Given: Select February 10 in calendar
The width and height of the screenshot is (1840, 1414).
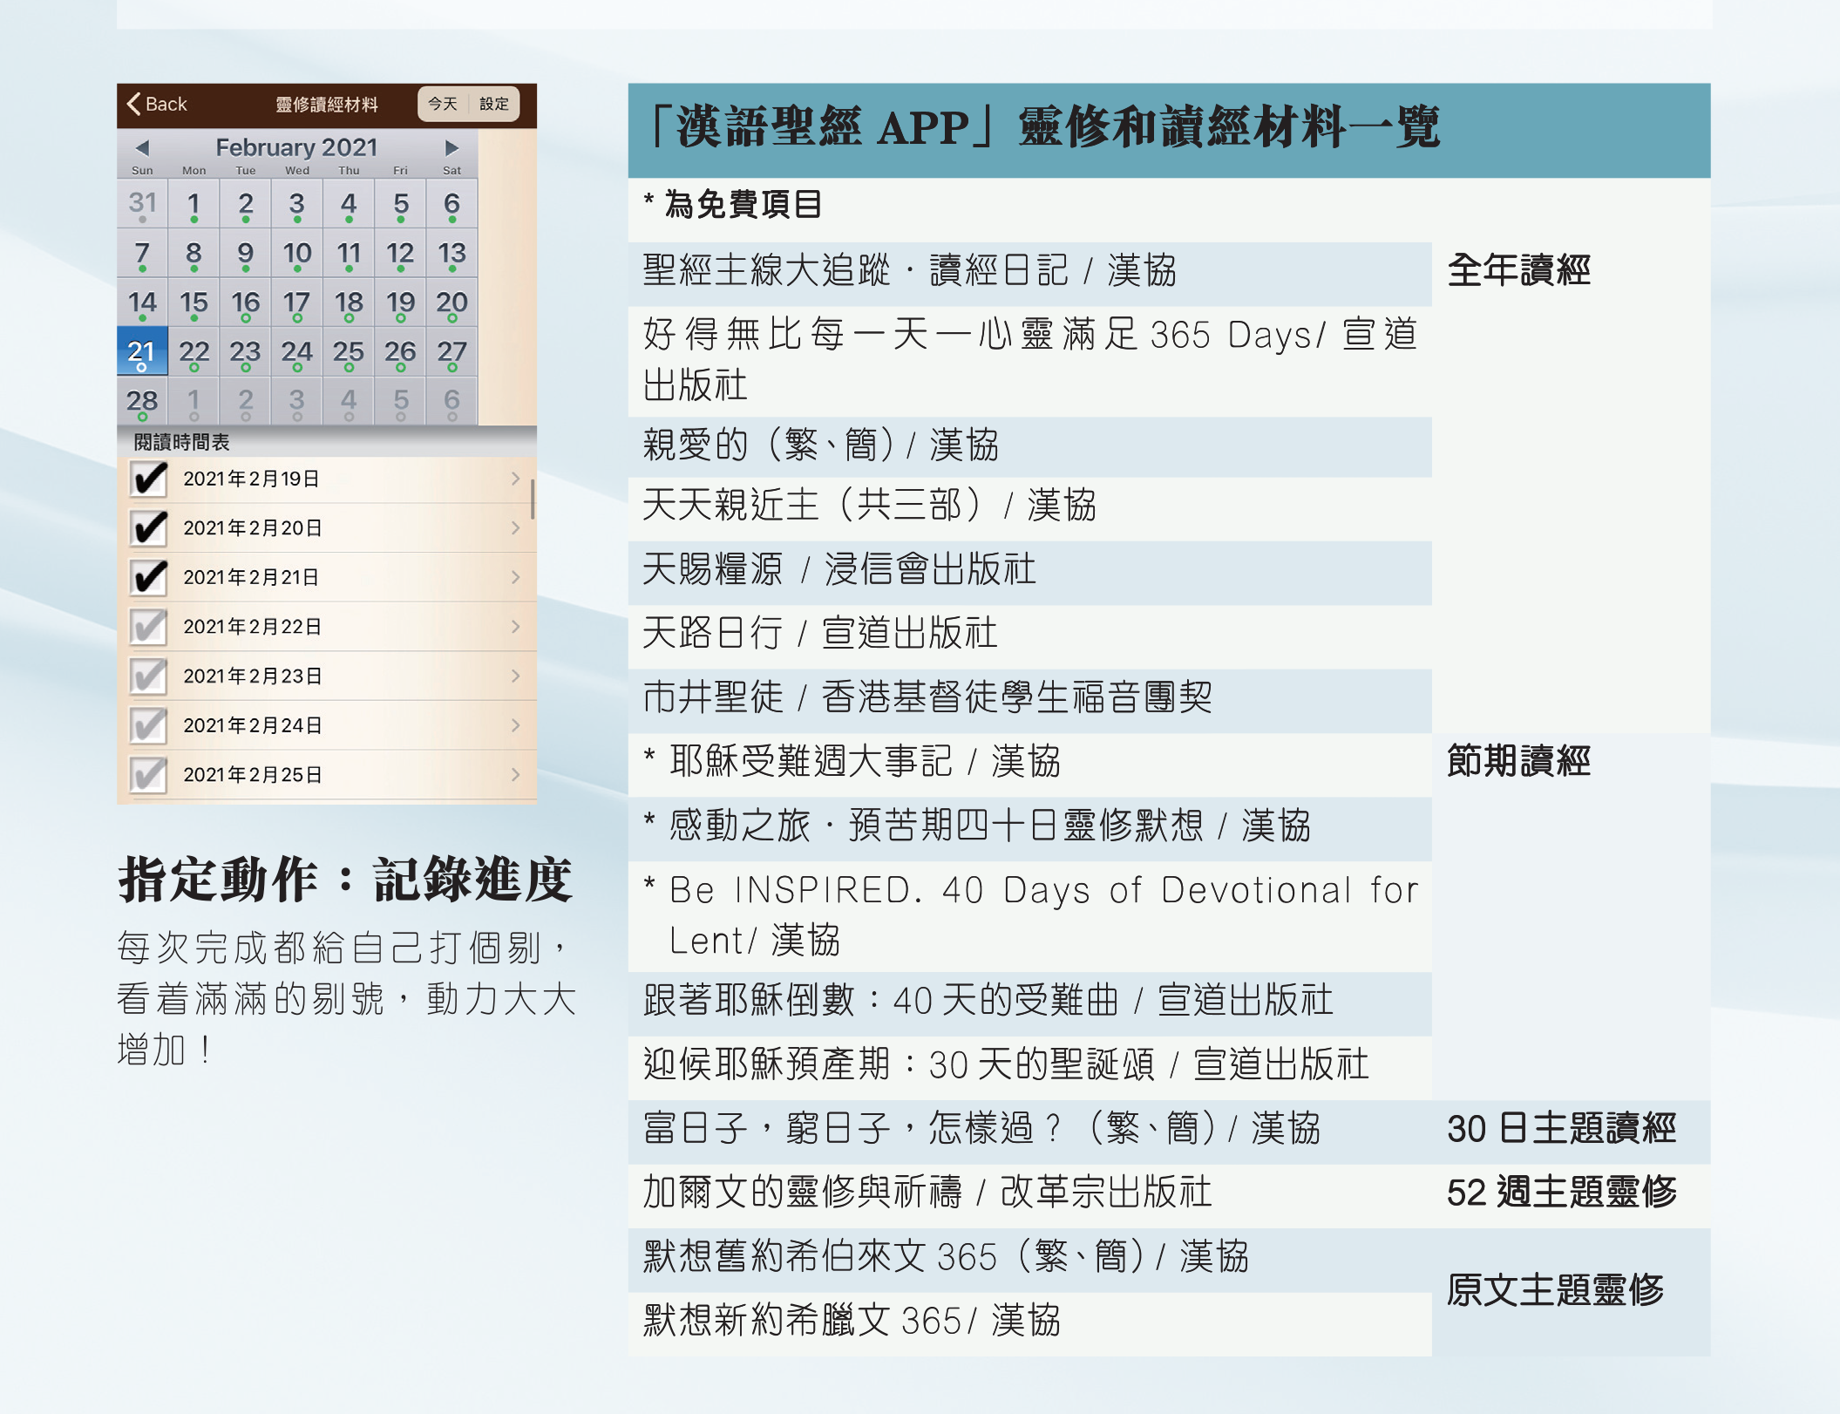Looking at the screenshot, I should [x=297, y=253].
